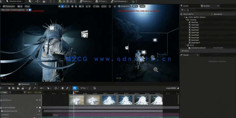Open the 30 fps frame rate dropdown
236x118 pixels.
click(x=84, y=88)
